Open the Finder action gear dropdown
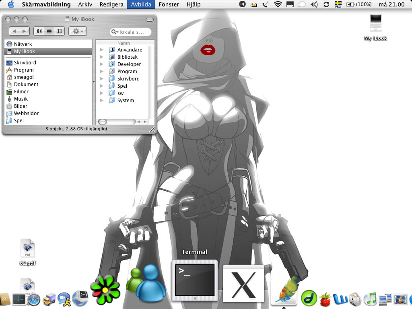Image resolution: width=412 pixels, height=309 pixels. [x=78, y=31]
